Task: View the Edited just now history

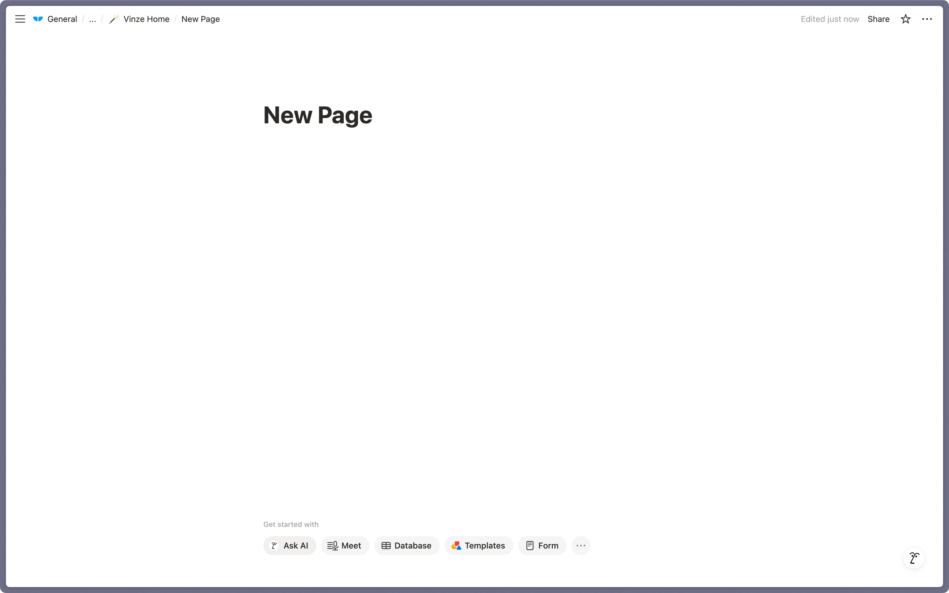Action: [829, 19]
